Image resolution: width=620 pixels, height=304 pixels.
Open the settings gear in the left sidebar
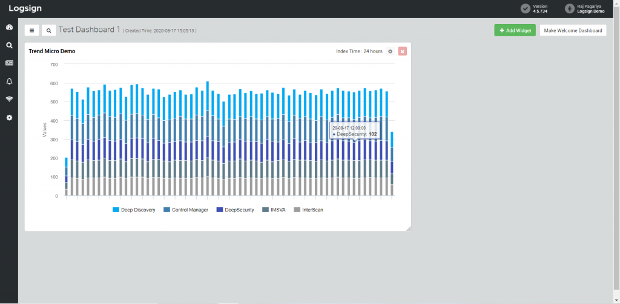[x=9, y=118]
